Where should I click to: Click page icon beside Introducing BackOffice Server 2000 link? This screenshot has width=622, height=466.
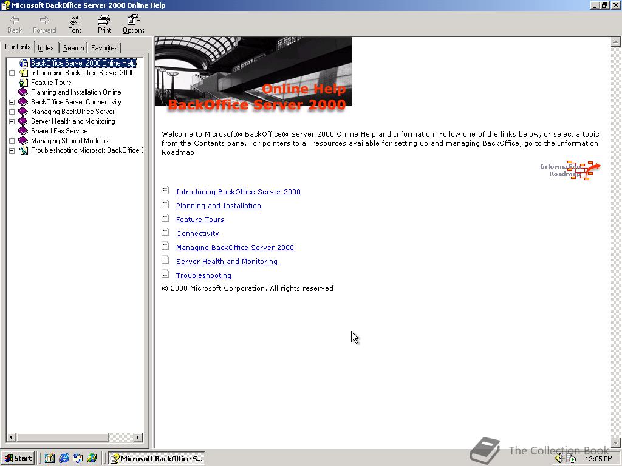point(165,191)
